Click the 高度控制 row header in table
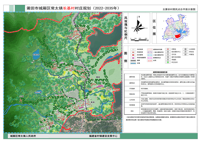This screenshot has height=141, width=200. [132, 94]
